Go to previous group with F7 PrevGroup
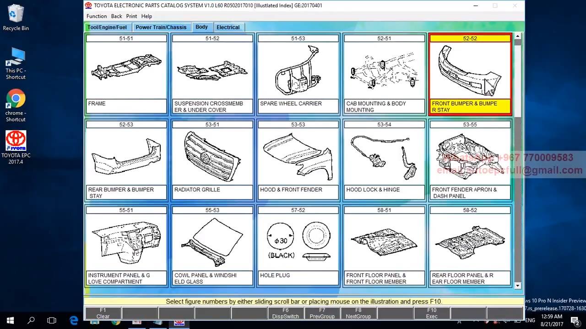Screen dimensions: 586x329 (x=322, y=313)
